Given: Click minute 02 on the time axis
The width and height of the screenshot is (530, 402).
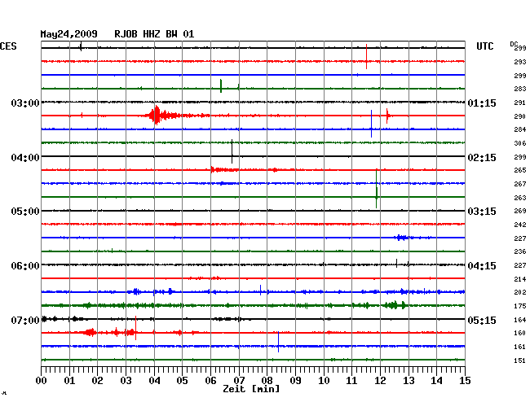Looking at the screenshot, I should point(97,381).
